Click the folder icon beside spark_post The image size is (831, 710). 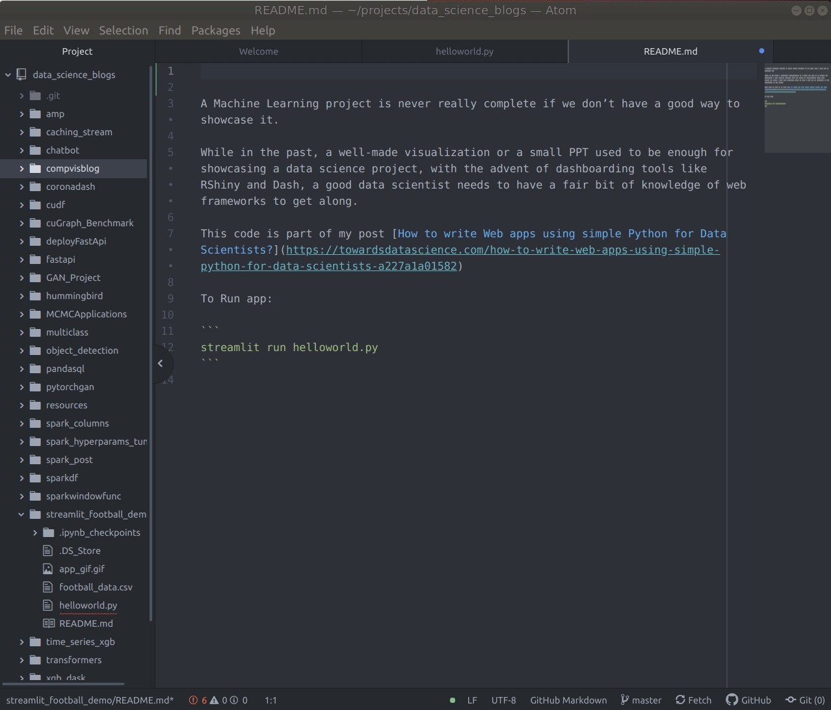(x=34, y=460)
